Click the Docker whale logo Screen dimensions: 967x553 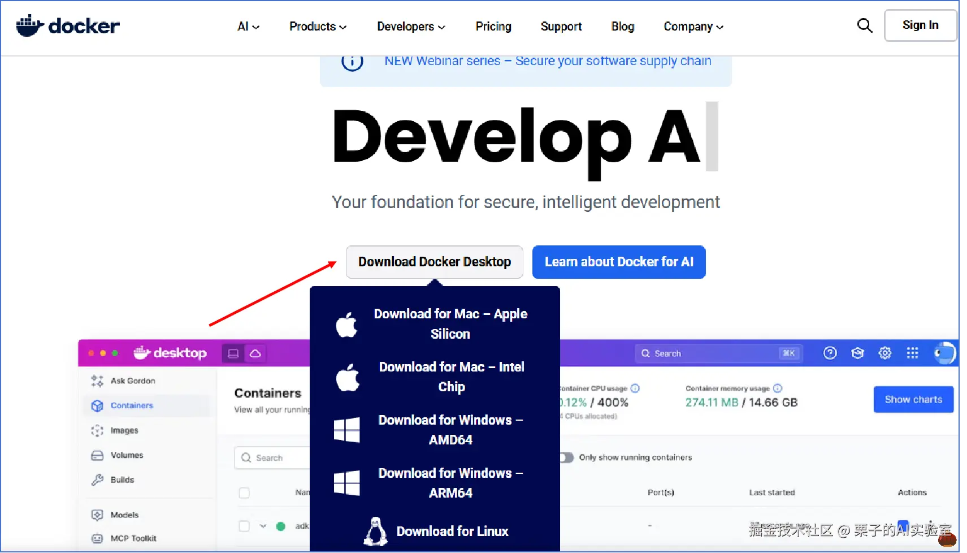(x=68, y=25)
